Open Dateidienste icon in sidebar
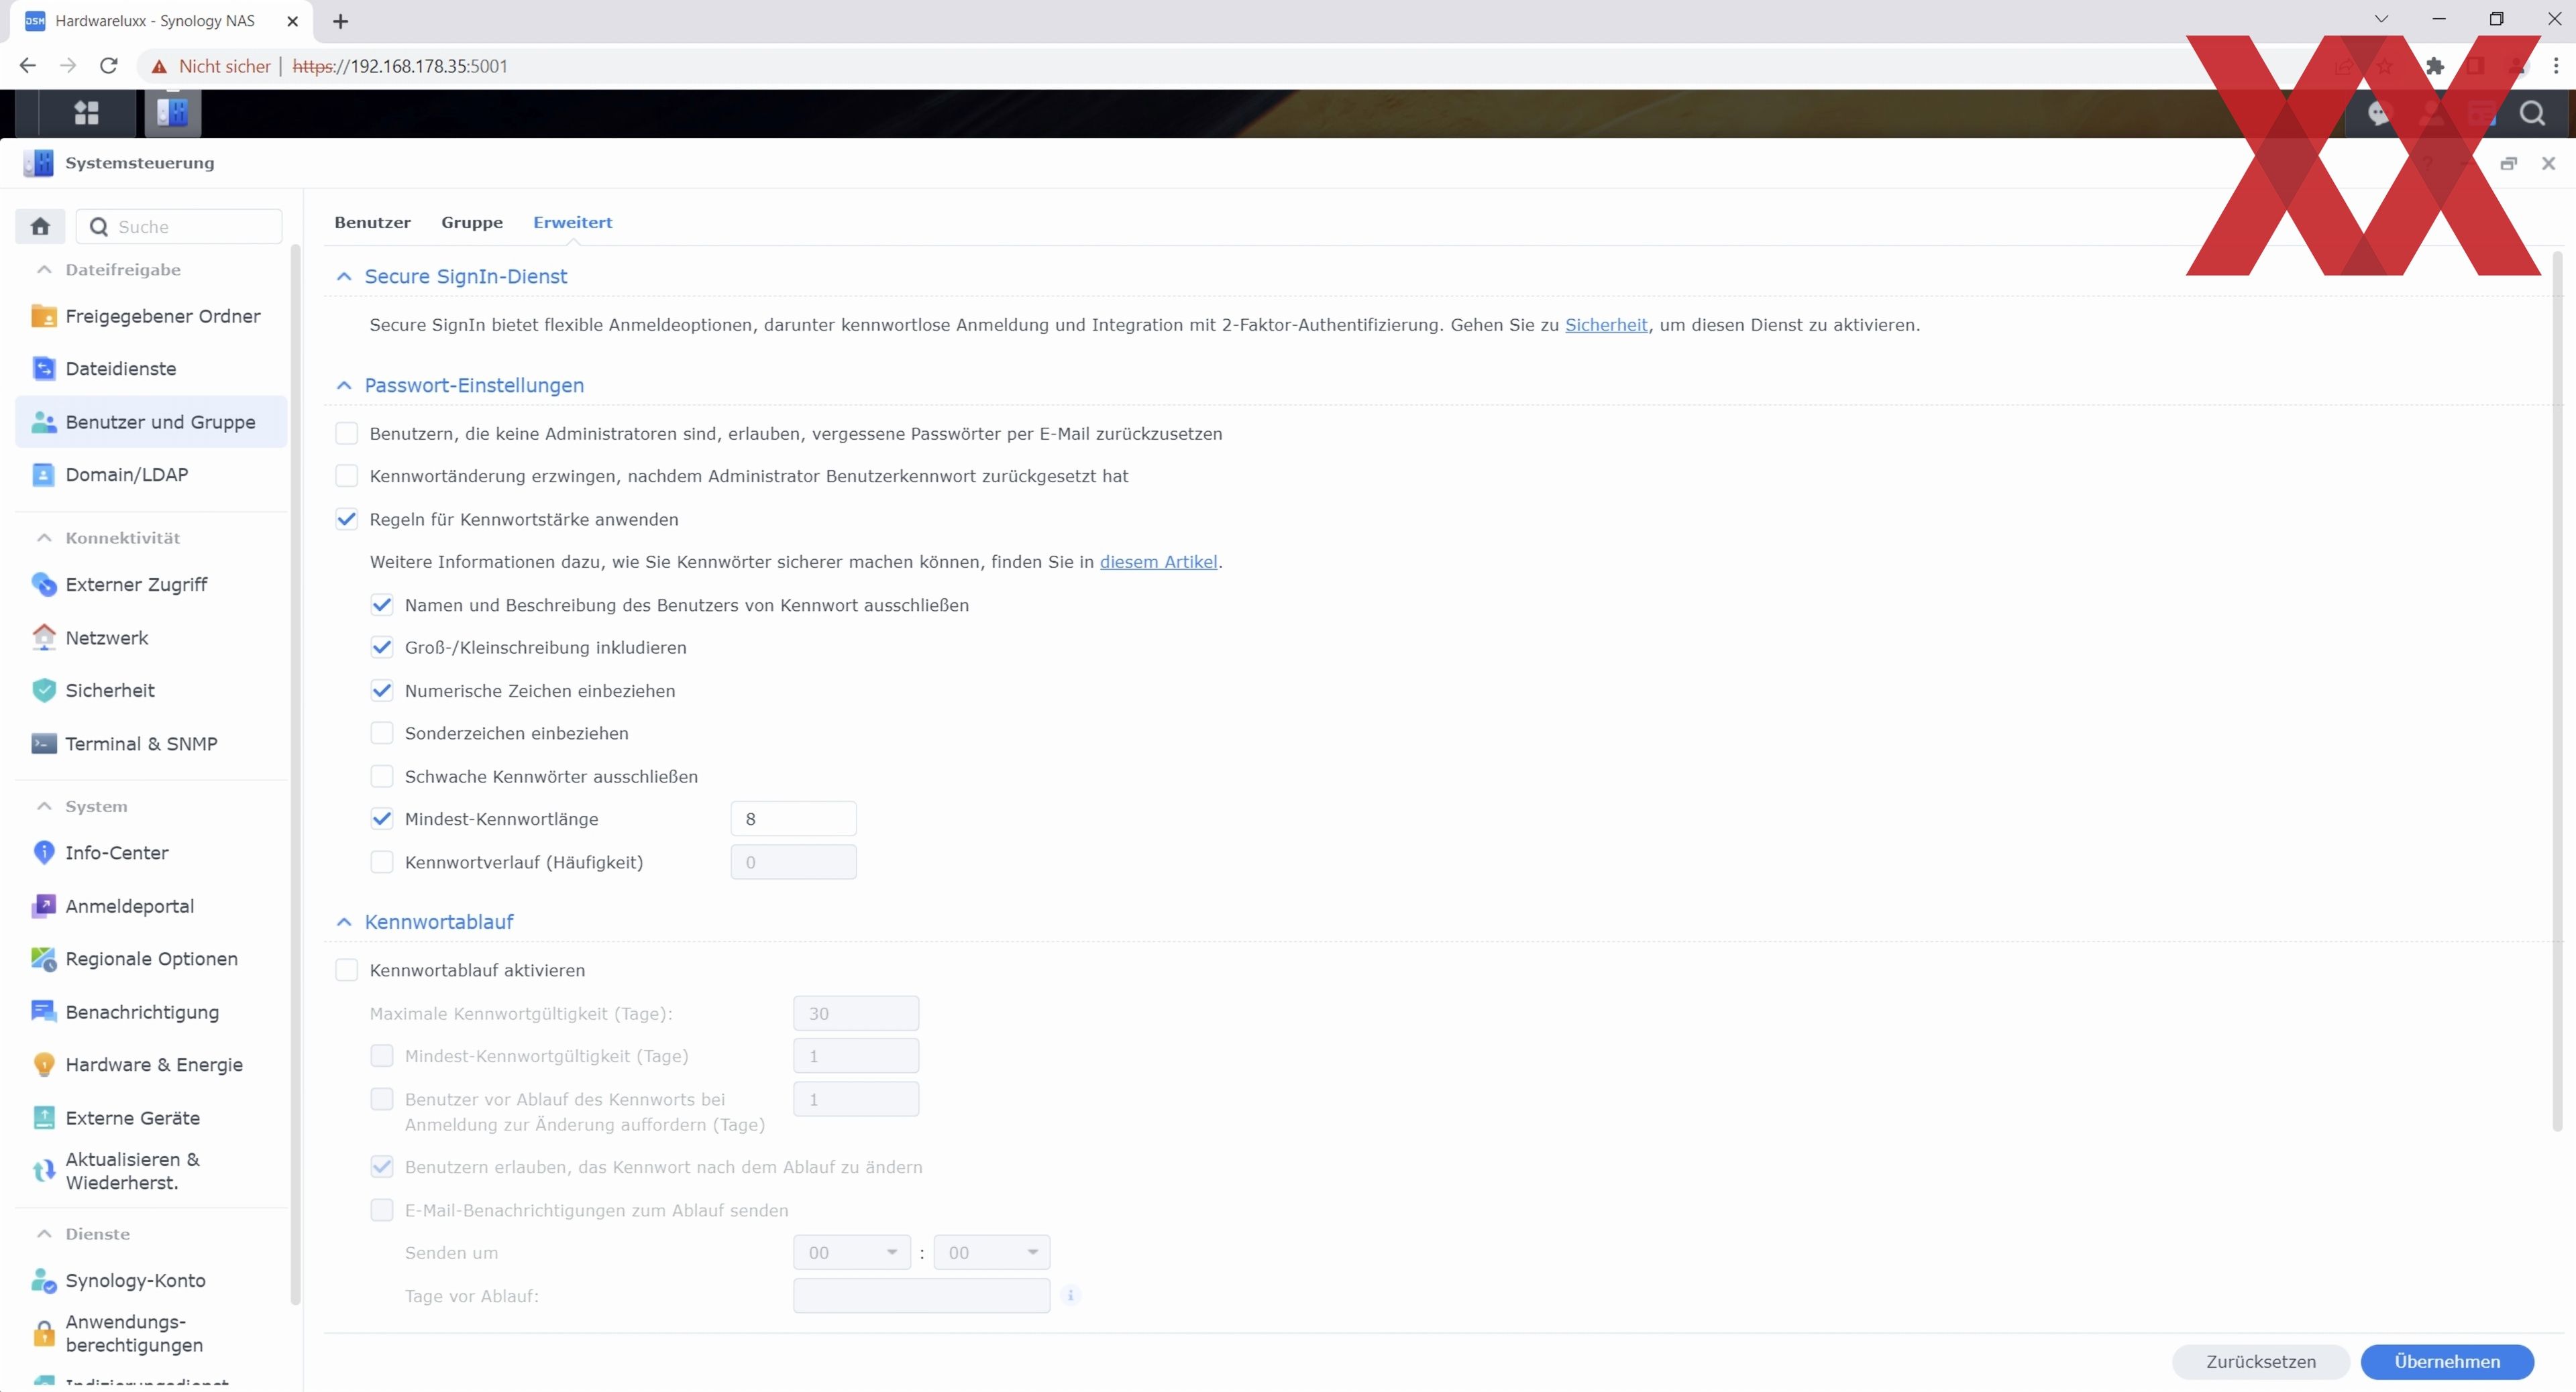 coord(44,369)
